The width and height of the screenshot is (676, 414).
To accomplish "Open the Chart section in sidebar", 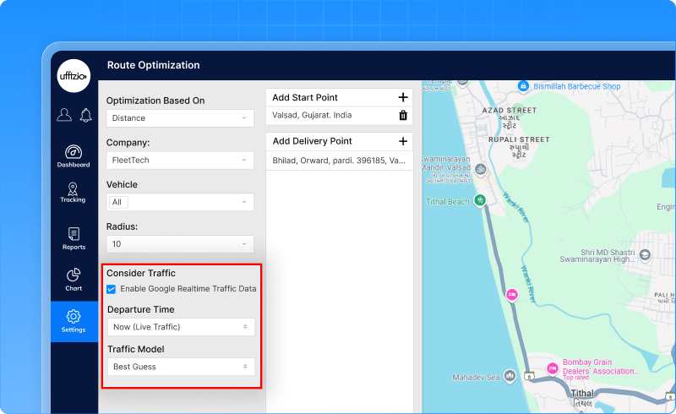I will point(74,280).
